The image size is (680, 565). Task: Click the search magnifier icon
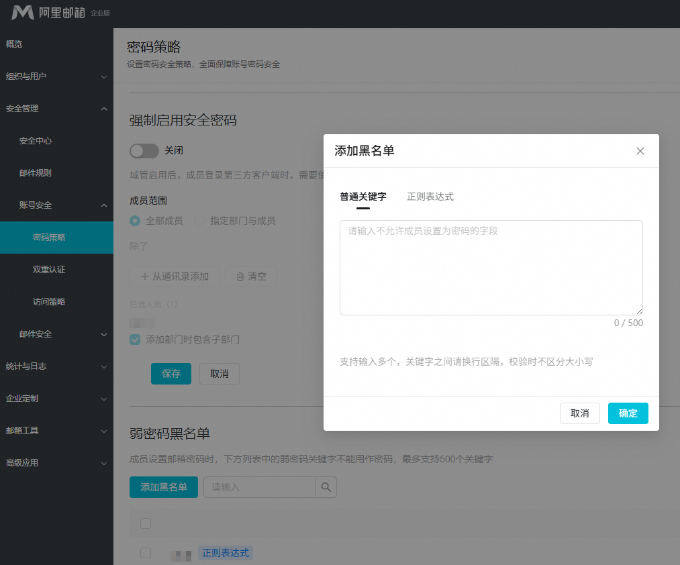click(326, 487)
